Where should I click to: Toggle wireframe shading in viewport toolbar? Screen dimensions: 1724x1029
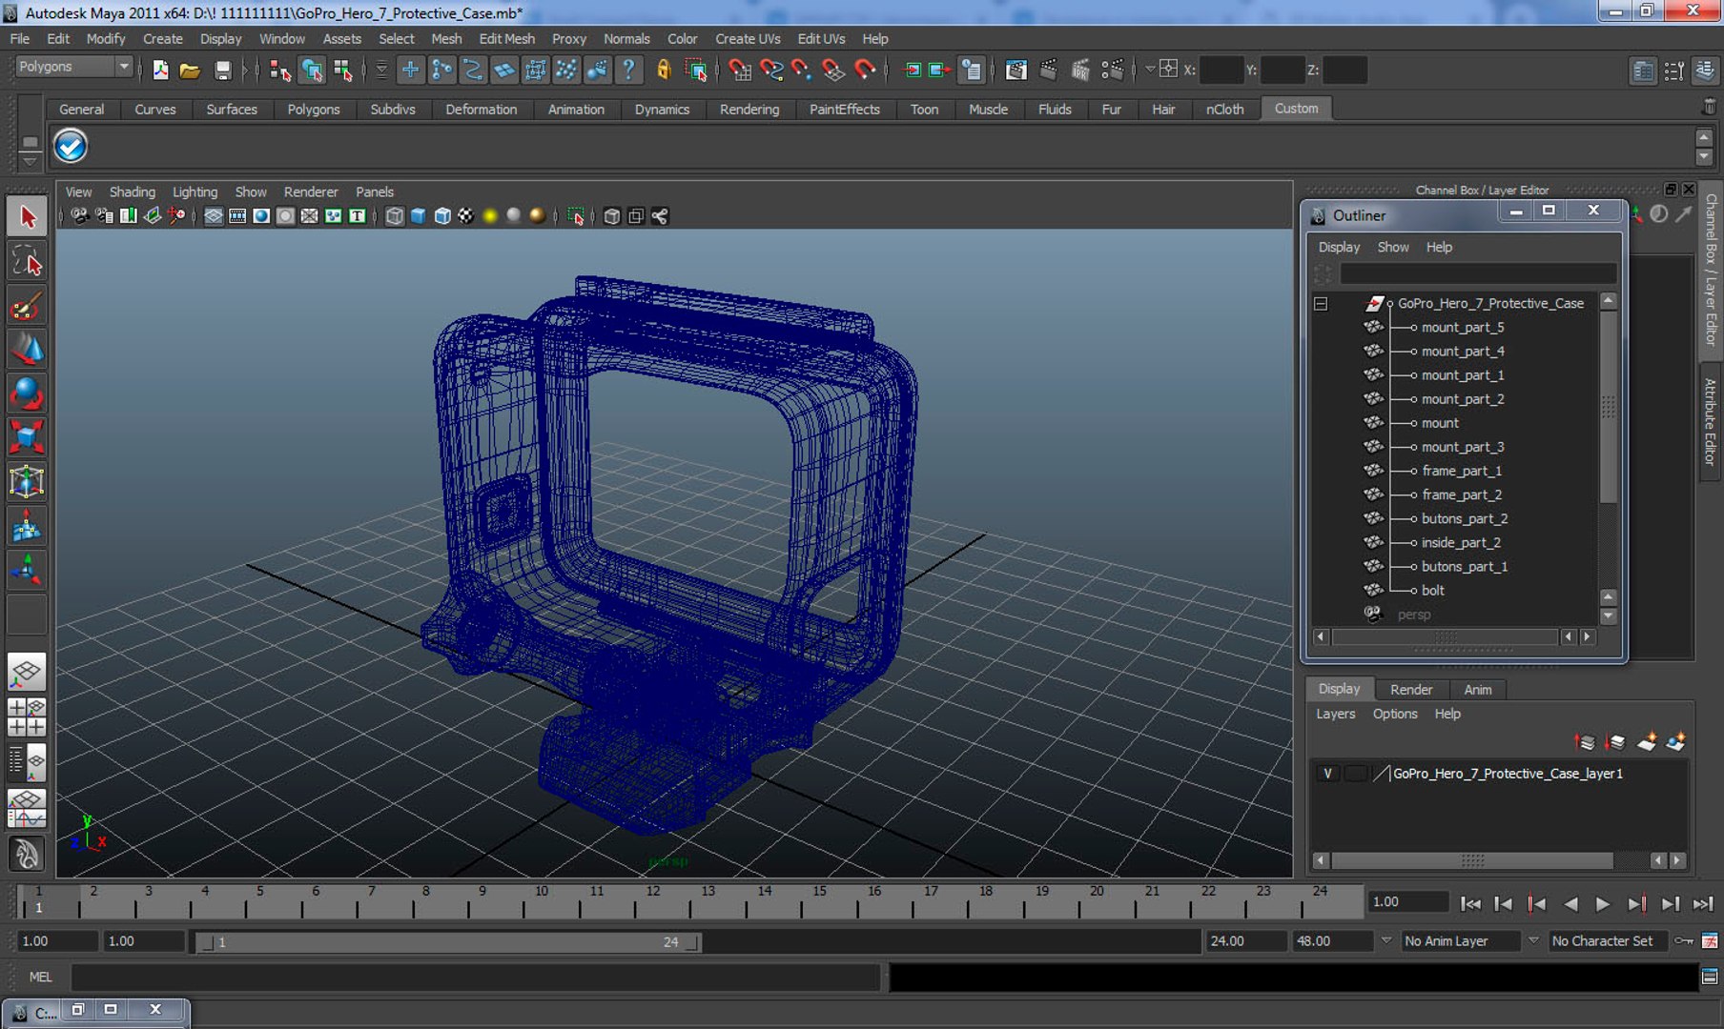(x=394, y=216)
